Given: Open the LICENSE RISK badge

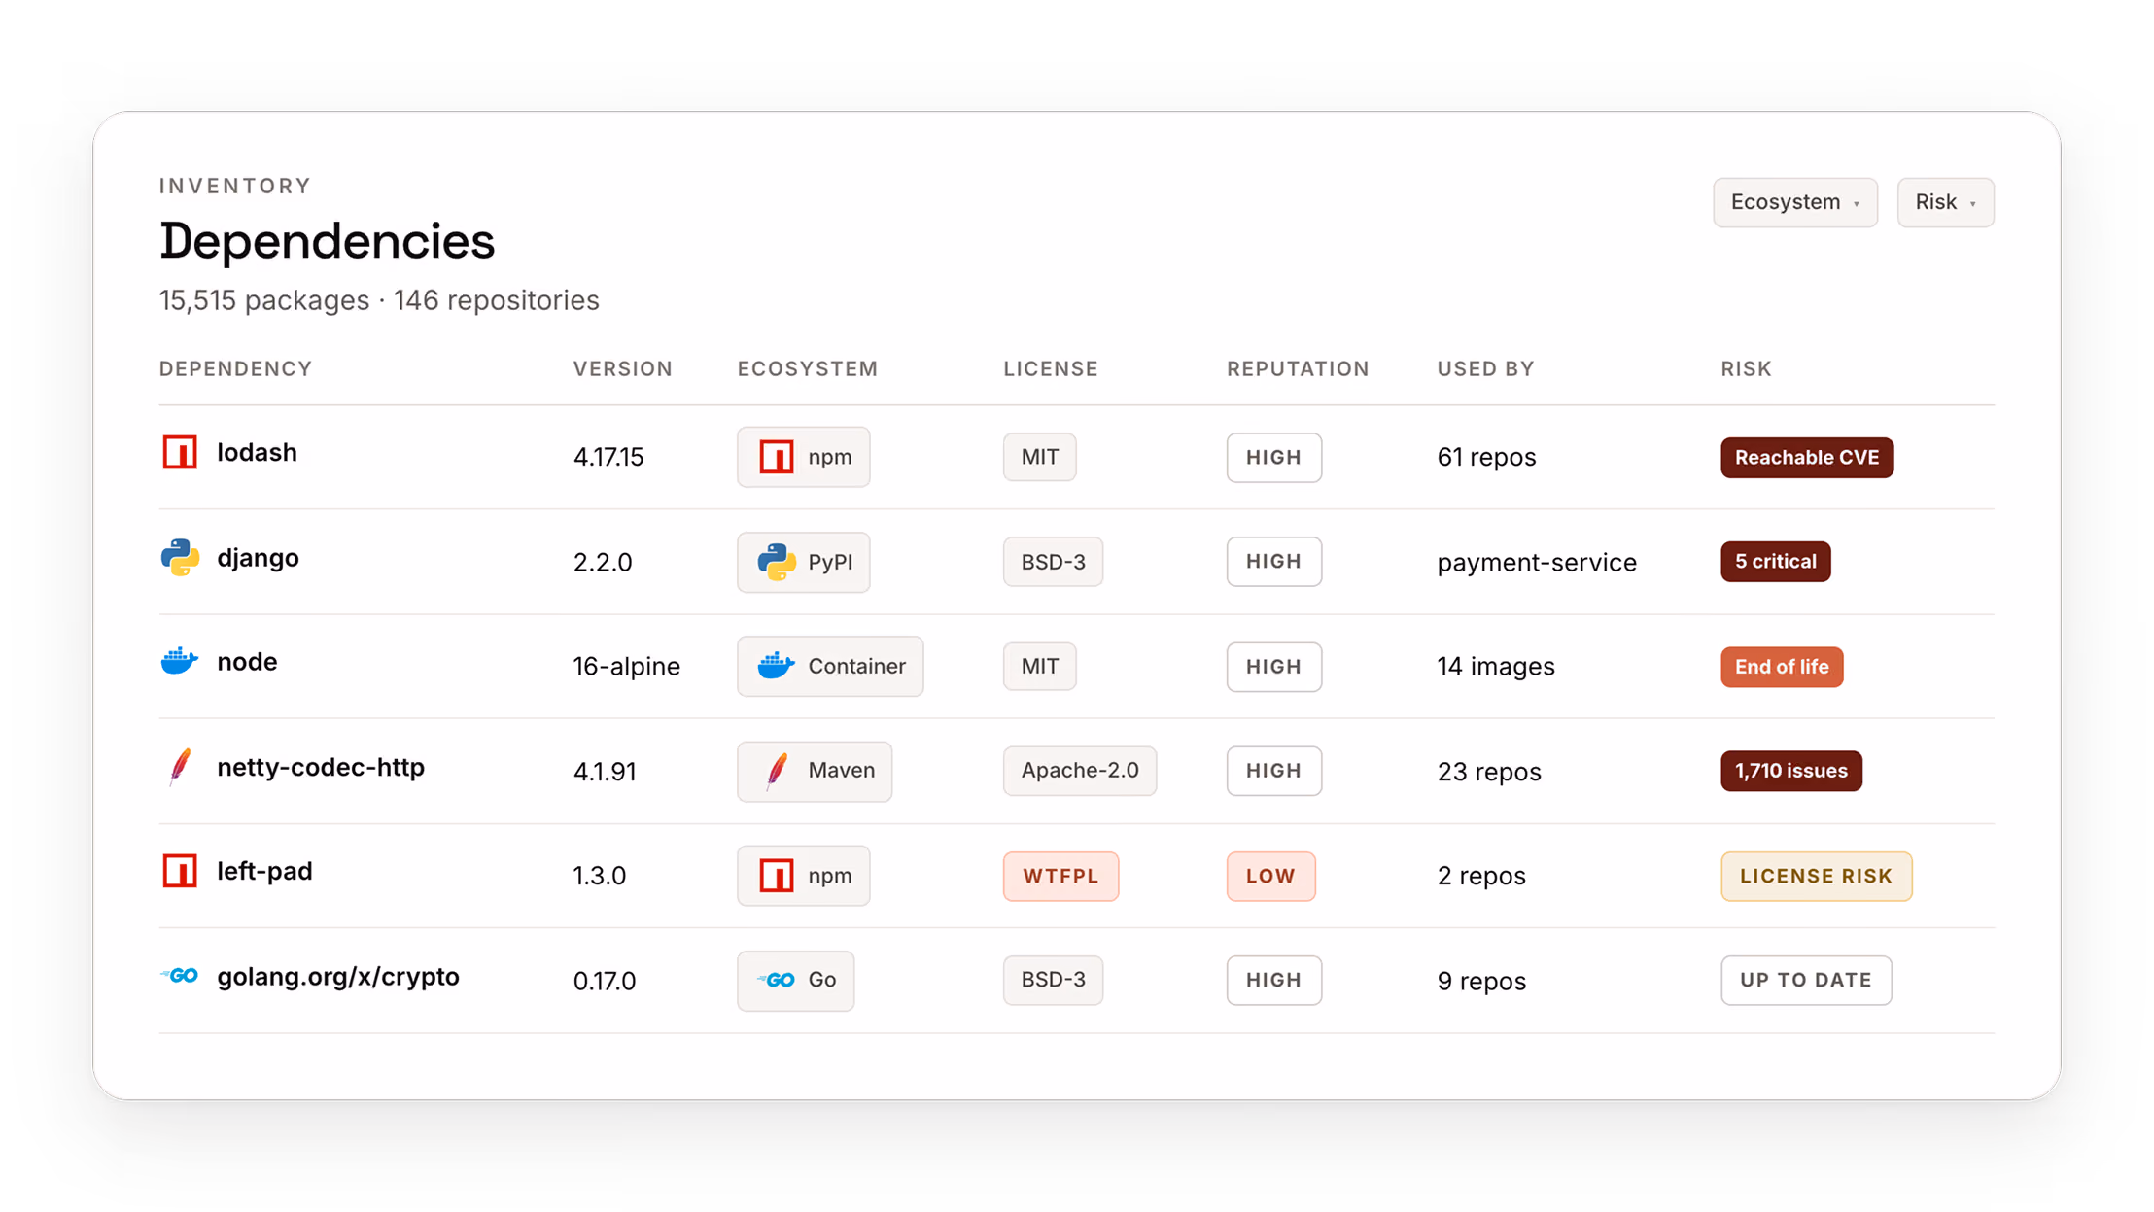Looking at the screenshot, I should click(x=1816, y=876).
